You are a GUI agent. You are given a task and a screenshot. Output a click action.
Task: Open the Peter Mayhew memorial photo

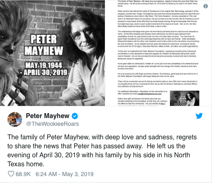52,53
